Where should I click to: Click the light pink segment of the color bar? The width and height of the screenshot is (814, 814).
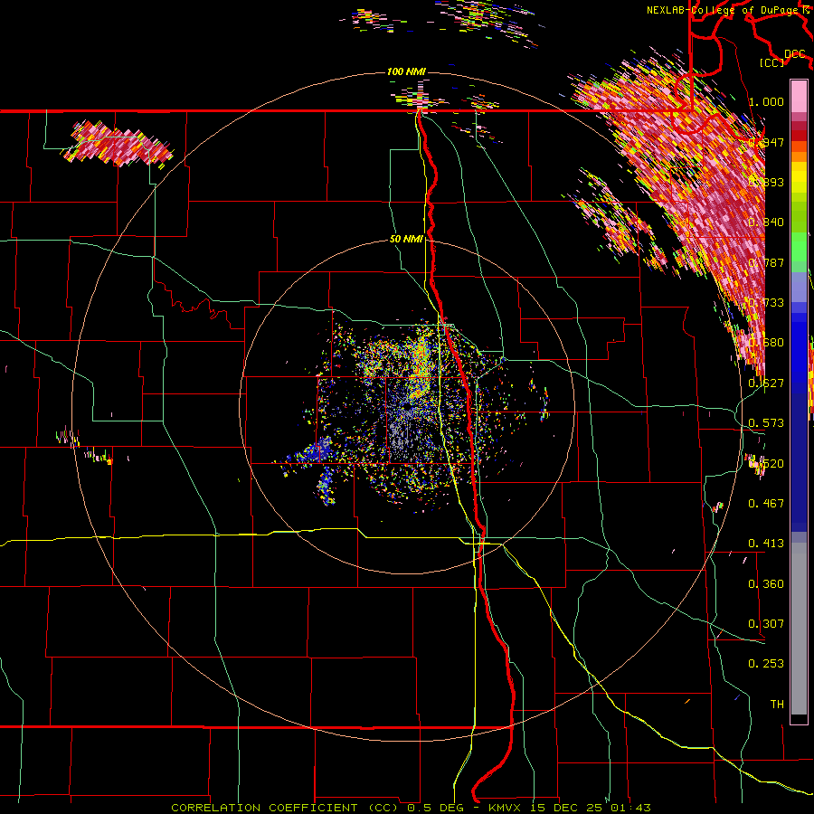tap(799, 96)
